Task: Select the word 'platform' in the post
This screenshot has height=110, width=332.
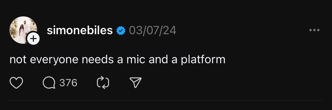Action: click(203, 60)
